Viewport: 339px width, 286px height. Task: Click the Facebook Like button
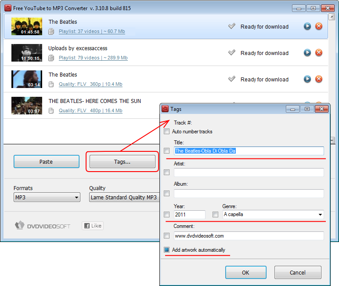tap(93, 226)
